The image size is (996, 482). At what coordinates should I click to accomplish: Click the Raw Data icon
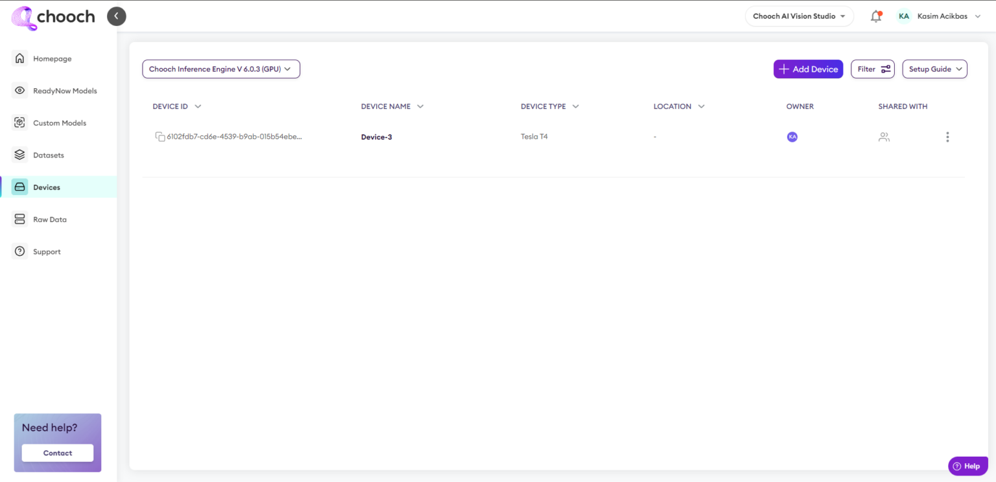[20, 220]
